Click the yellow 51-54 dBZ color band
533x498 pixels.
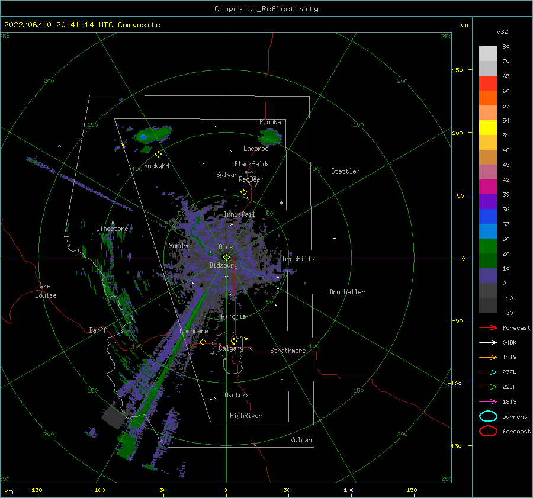tap(488, 128)
